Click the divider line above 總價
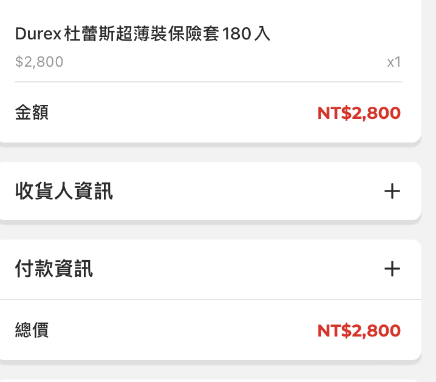The image size is (436, 382). click(208, 300)
